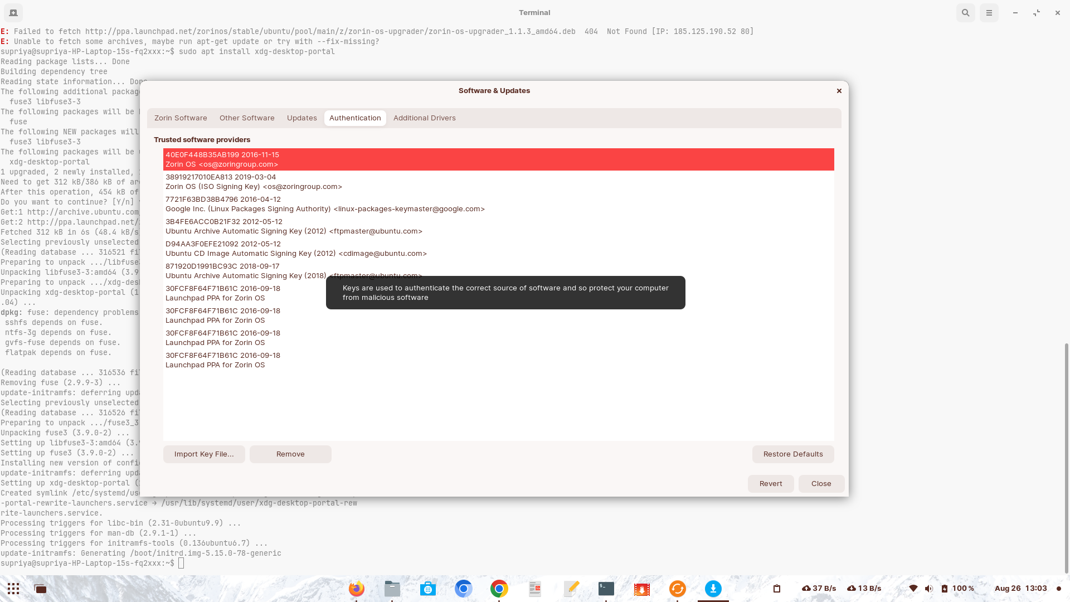Select the Authentication tab
Image resolution: width=1070 pixels, height=602 pixels.
355,118
